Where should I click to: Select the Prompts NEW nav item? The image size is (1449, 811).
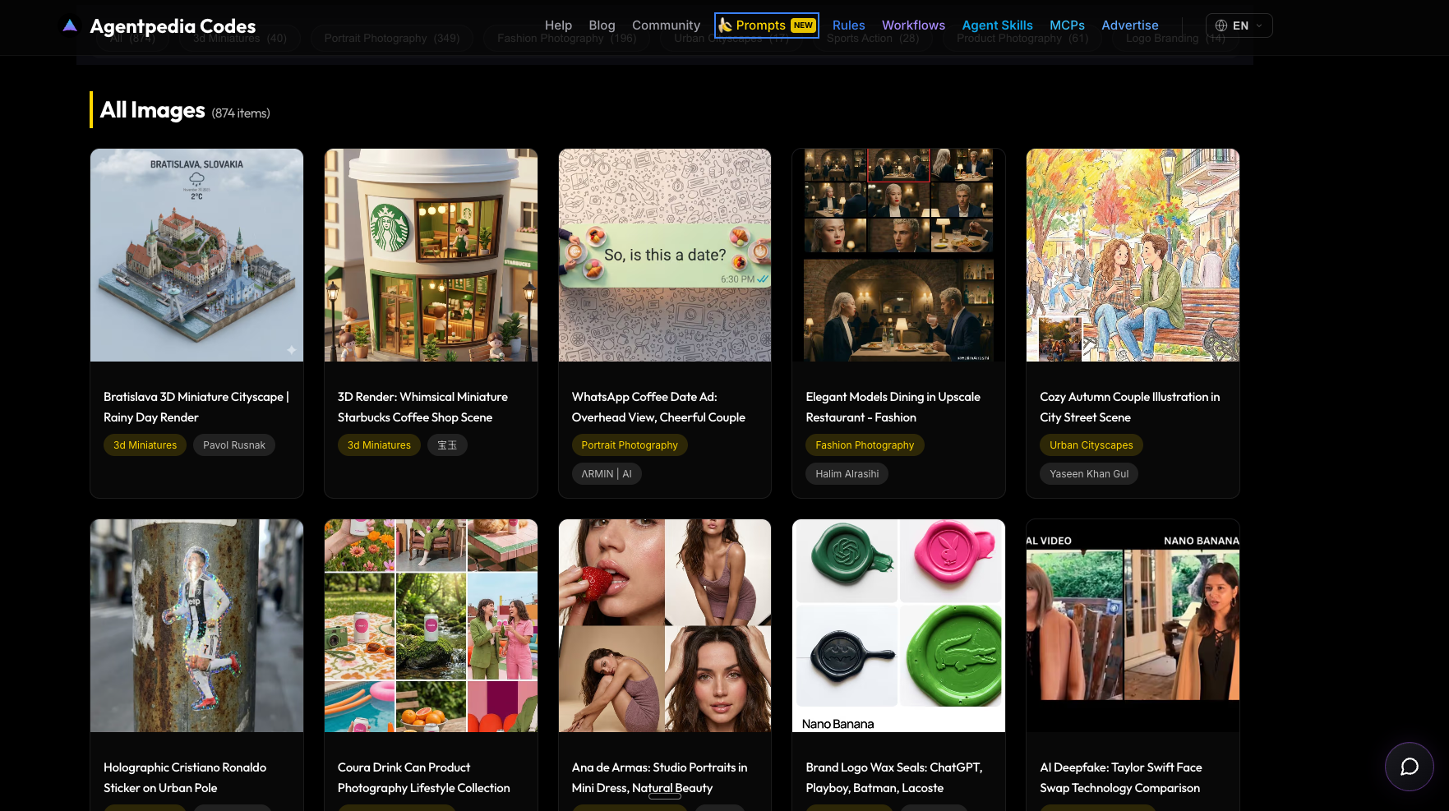(x=767, y=25)
